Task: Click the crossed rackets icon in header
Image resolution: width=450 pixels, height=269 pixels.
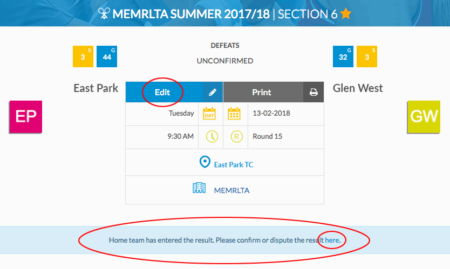Action: click(104, 13)
